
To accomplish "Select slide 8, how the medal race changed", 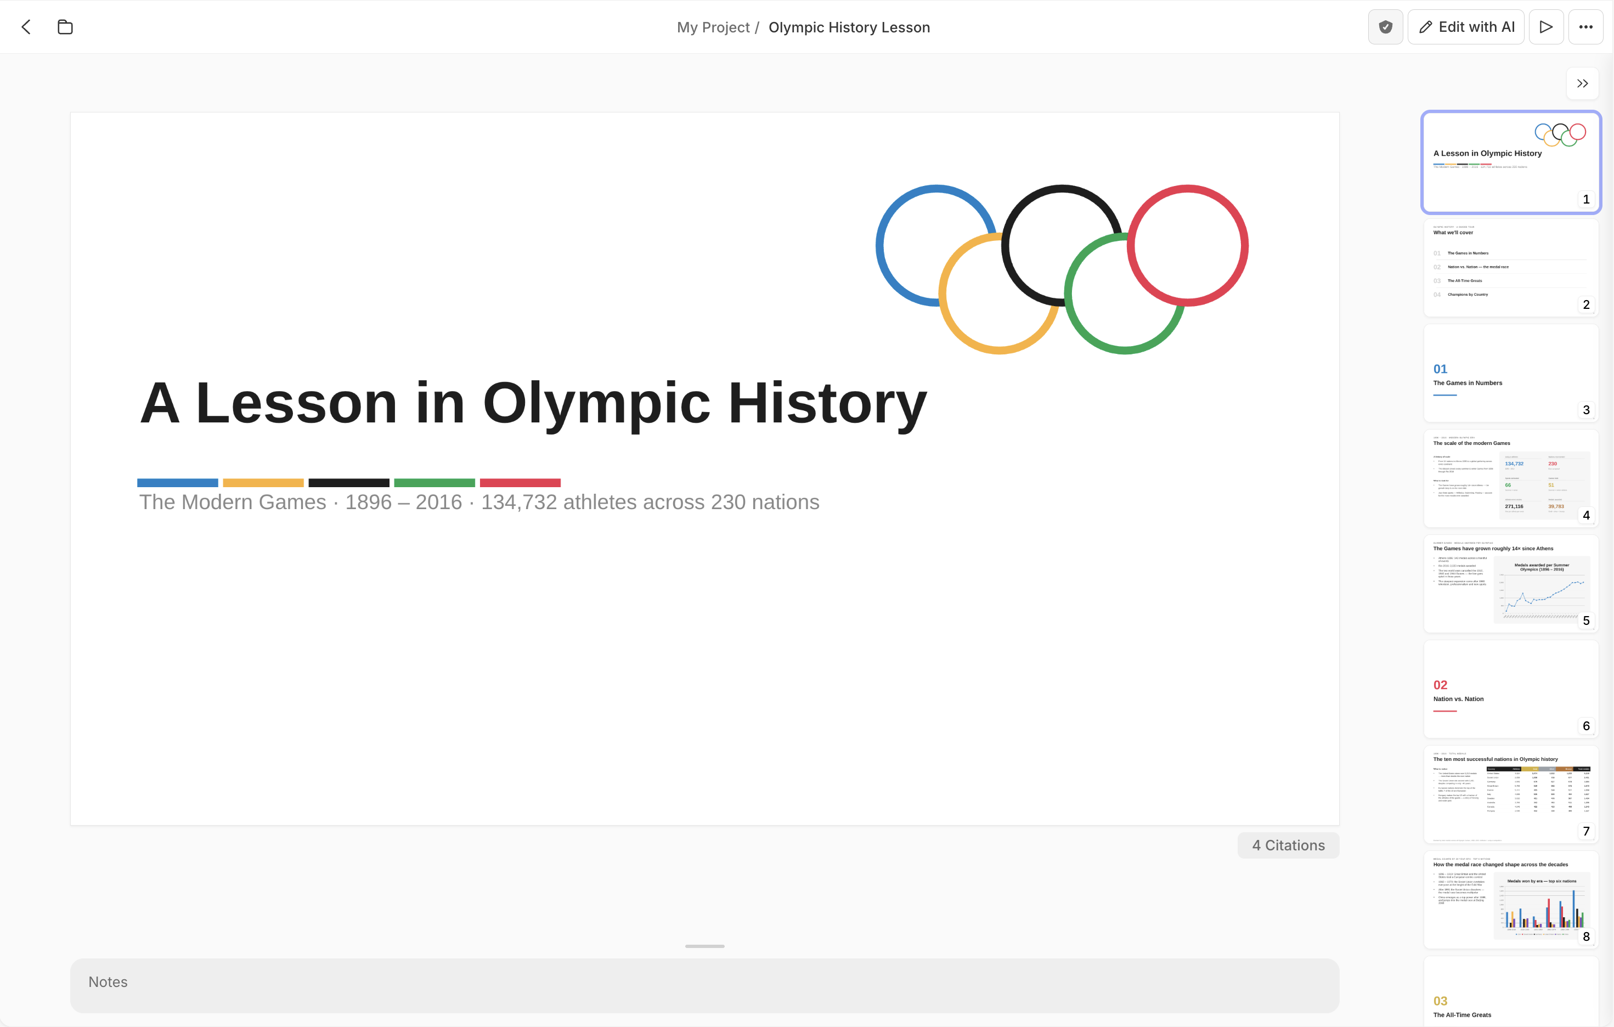I will tap(1511, 899).
